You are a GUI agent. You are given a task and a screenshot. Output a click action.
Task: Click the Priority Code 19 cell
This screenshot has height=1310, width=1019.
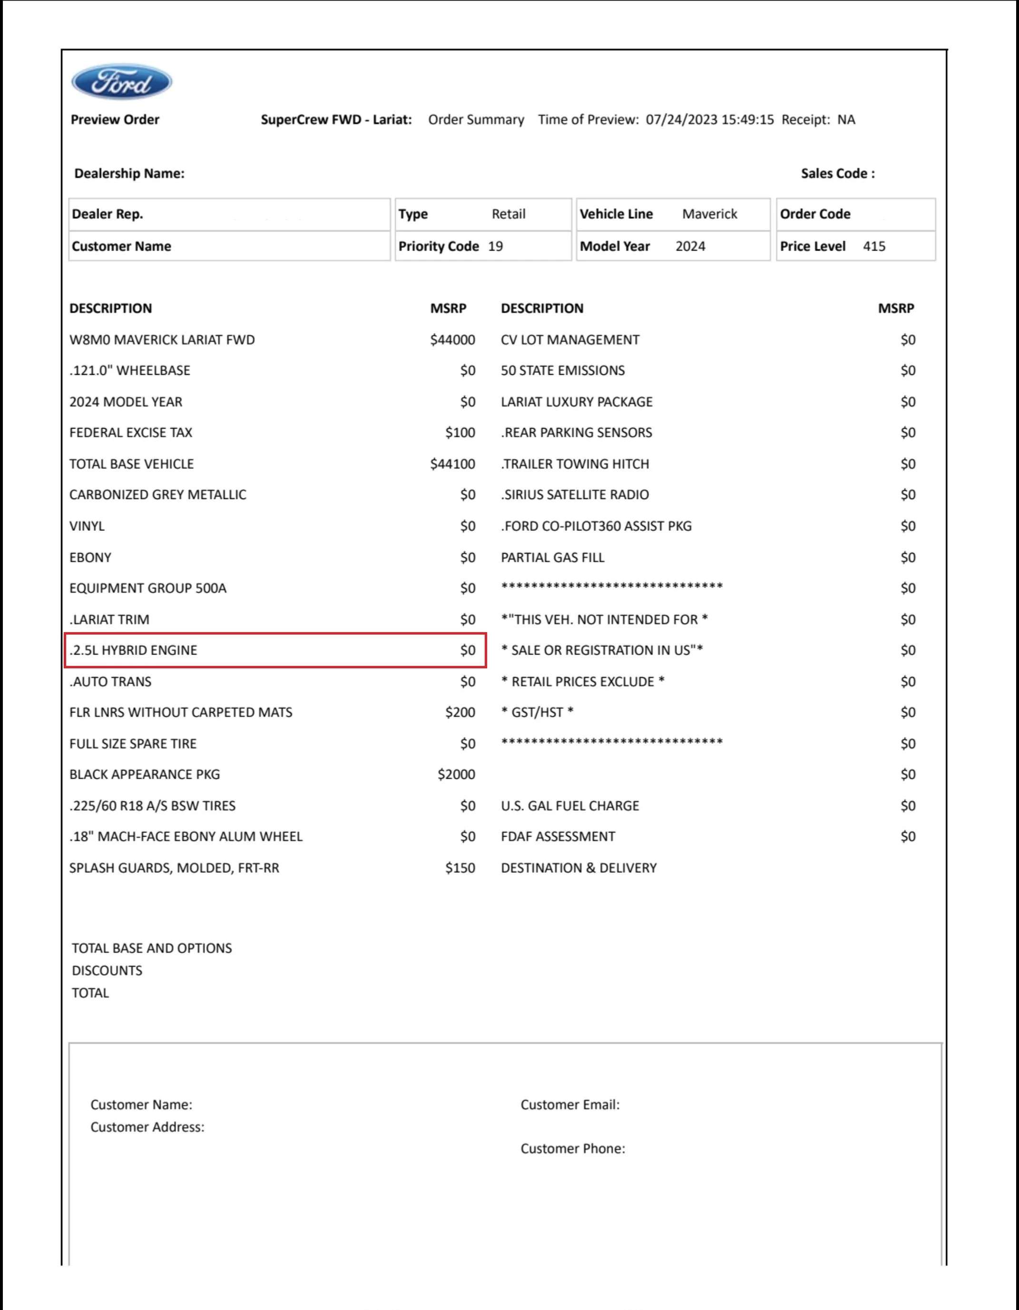tap(483, 246)
